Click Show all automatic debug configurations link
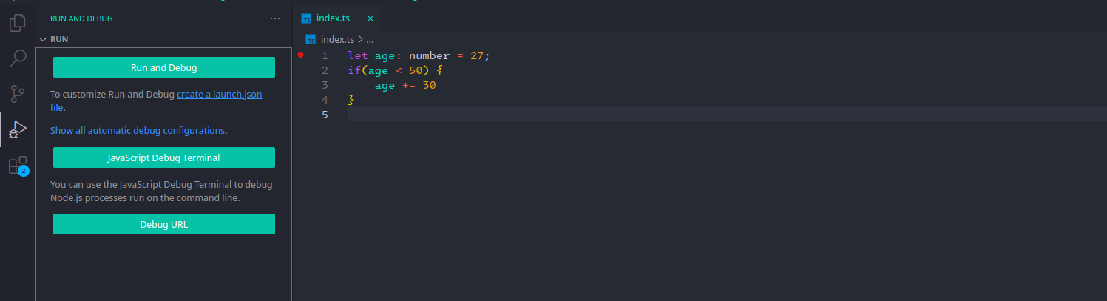 138,130
